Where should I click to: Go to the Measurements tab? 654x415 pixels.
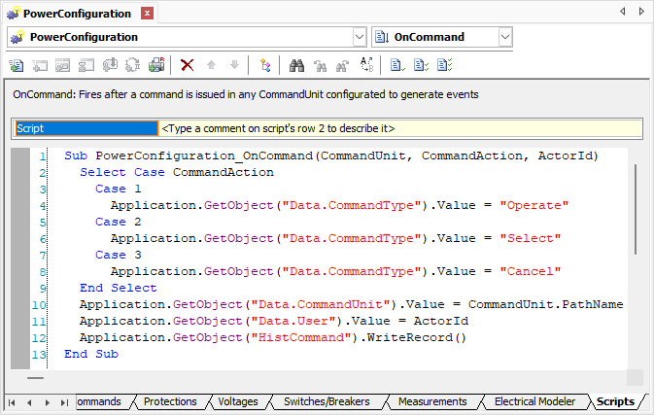click(432, 401)
